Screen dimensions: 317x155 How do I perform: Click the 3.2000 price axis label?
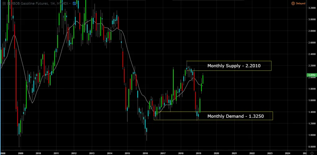click(x=311, y=8)
